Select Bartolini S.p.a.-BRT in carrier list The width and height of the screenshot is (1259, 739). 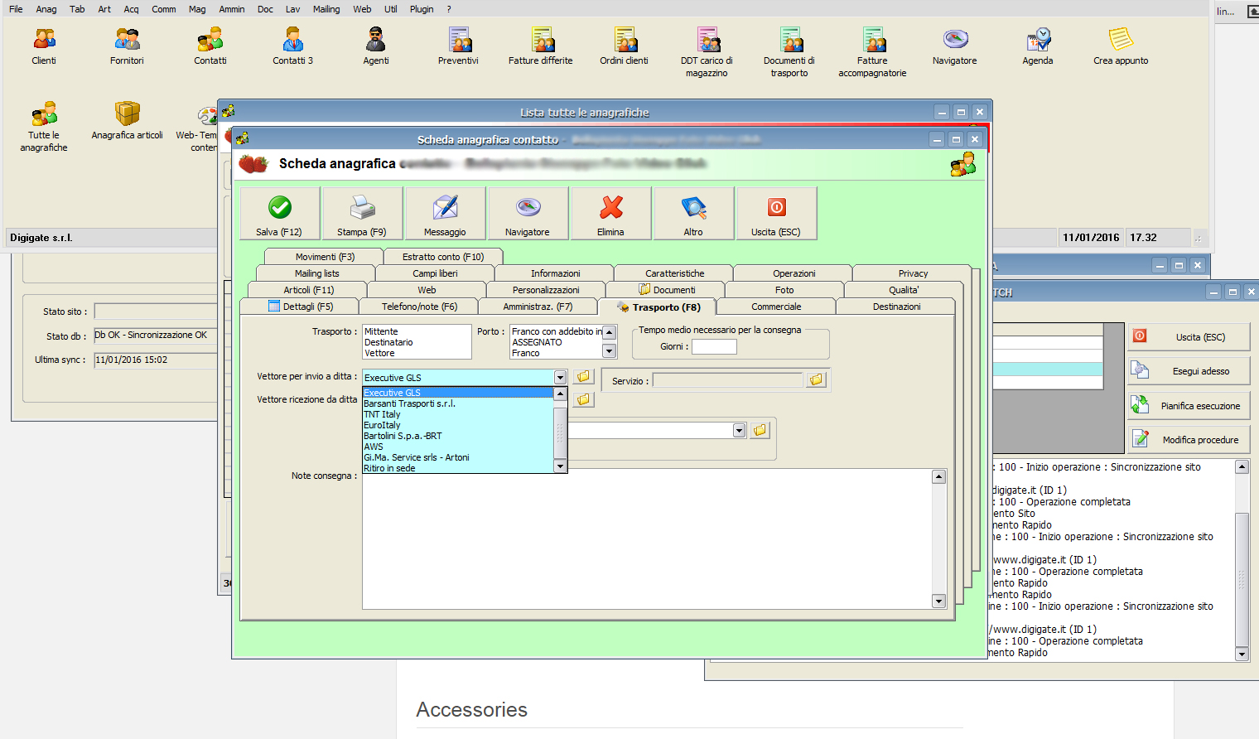point(403,436)
